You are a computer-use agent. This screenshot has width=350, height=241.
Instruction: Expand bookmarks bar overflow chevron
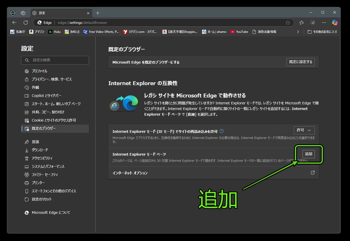point(298,32)
